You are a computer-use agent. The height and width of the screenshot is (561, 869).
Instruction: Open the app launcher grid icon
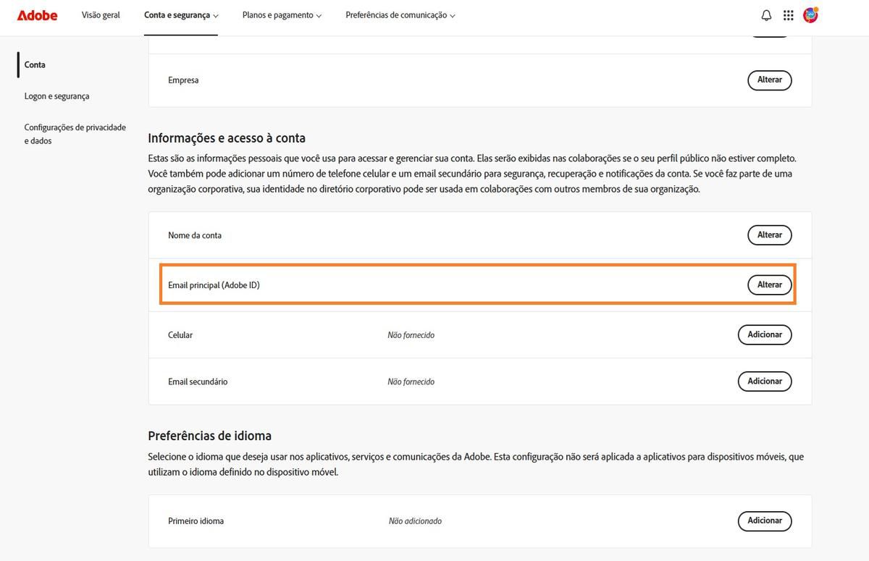pos(788,14)
